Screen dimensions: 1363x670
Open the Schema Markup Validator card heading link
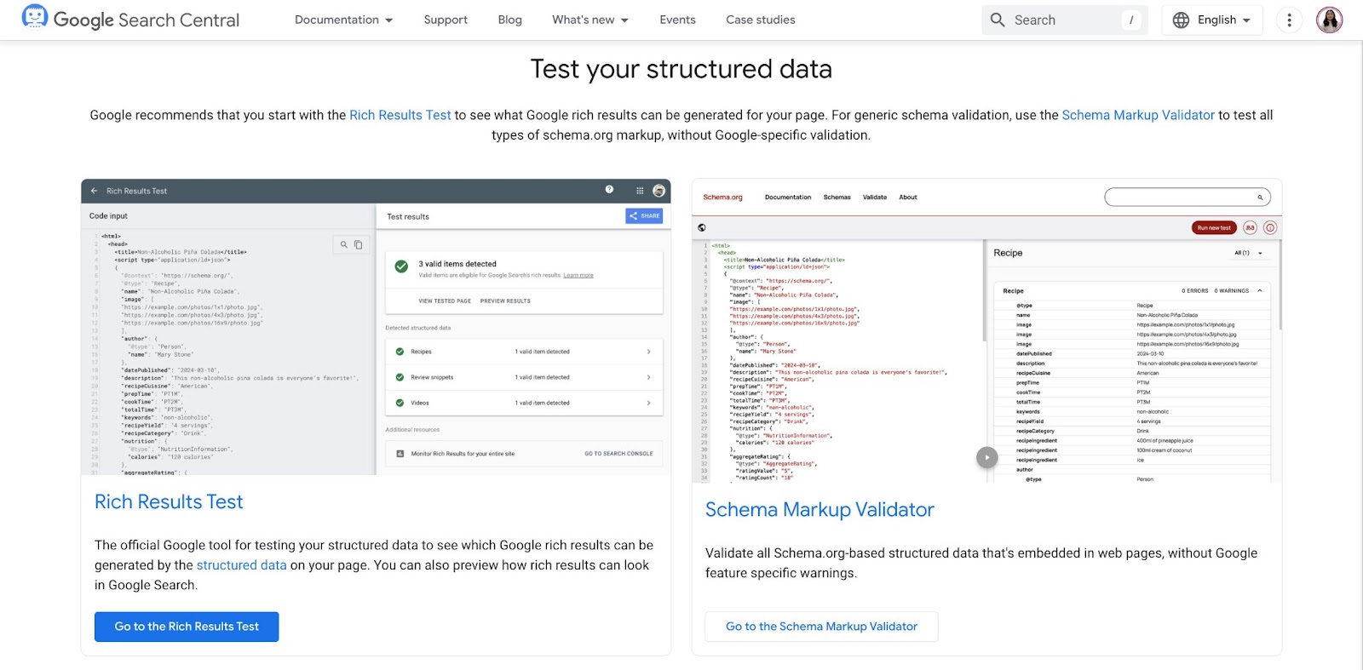820,510
